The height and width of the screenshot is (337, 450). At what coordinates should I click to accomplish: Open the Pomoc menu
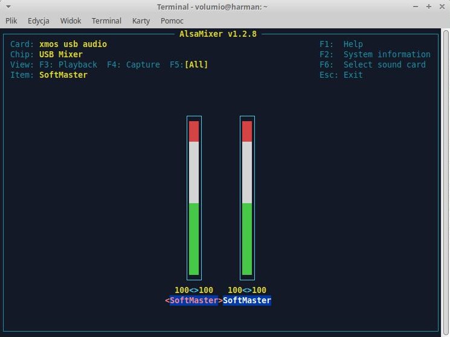[x=172, y=20]
